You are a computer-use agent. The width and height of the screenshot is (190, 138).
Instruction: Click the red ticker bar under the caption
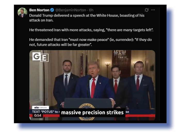[140, 116]
